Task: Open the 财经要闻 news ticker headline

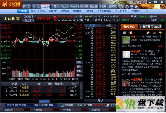Action: tap(31, 105)
